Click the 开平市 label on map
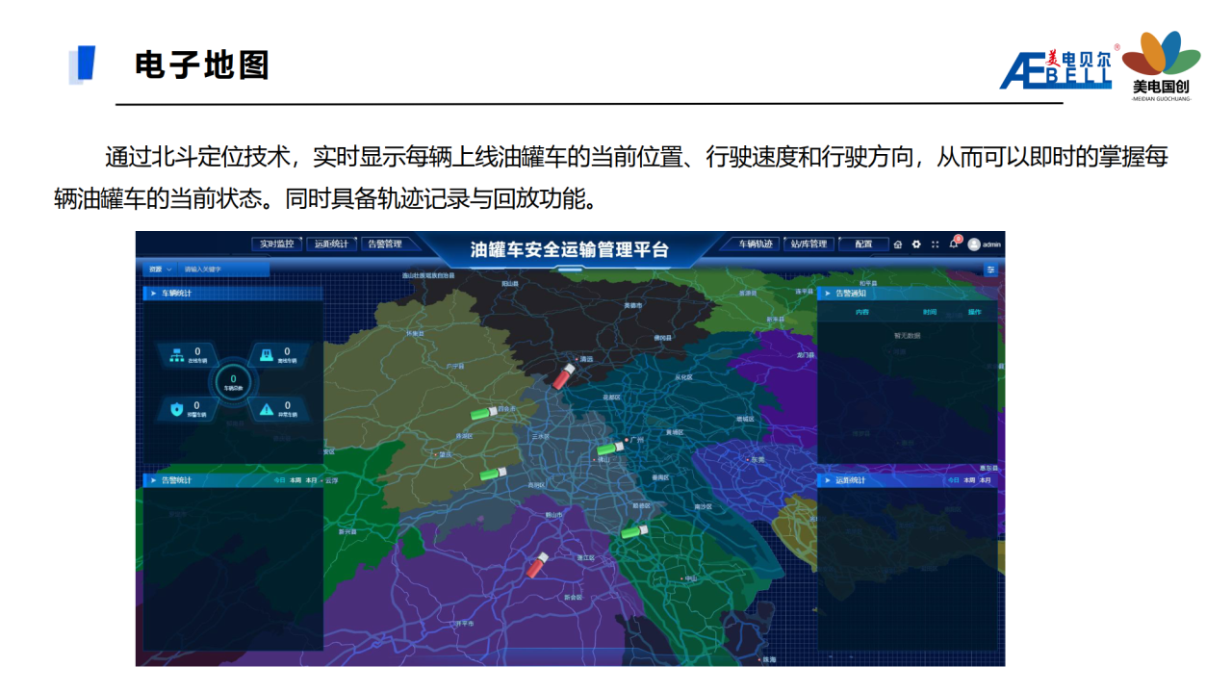The image size is (1232, 693). (464, 623)
